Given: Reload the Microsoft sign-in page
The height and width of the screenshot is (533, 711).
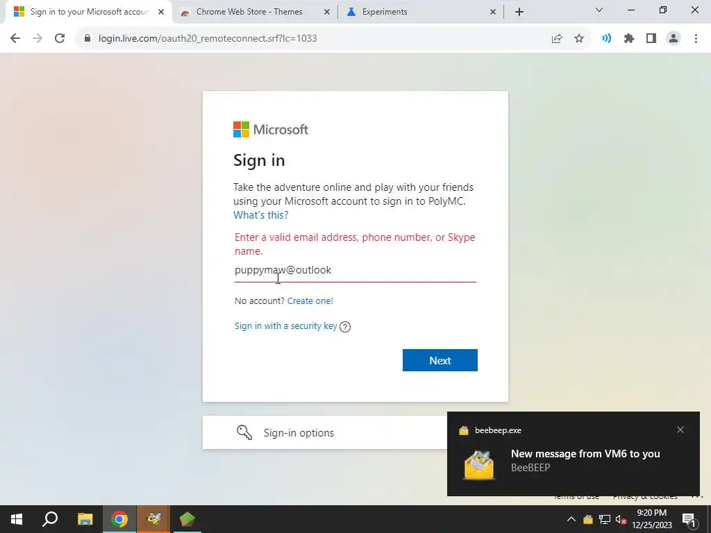Looking at the screenshot, I should tap(60, 39).
